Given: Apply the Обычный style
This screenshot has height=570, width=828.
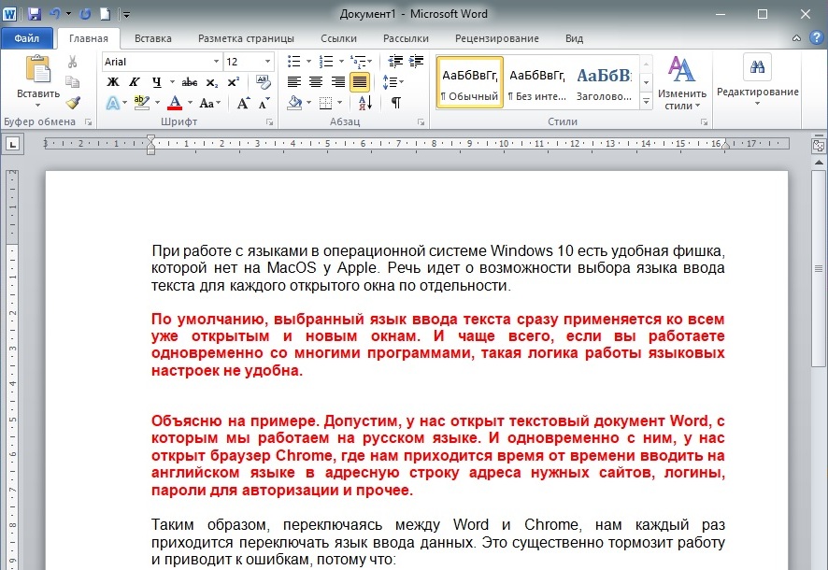Looking at the screenshot, I should 469,83.
